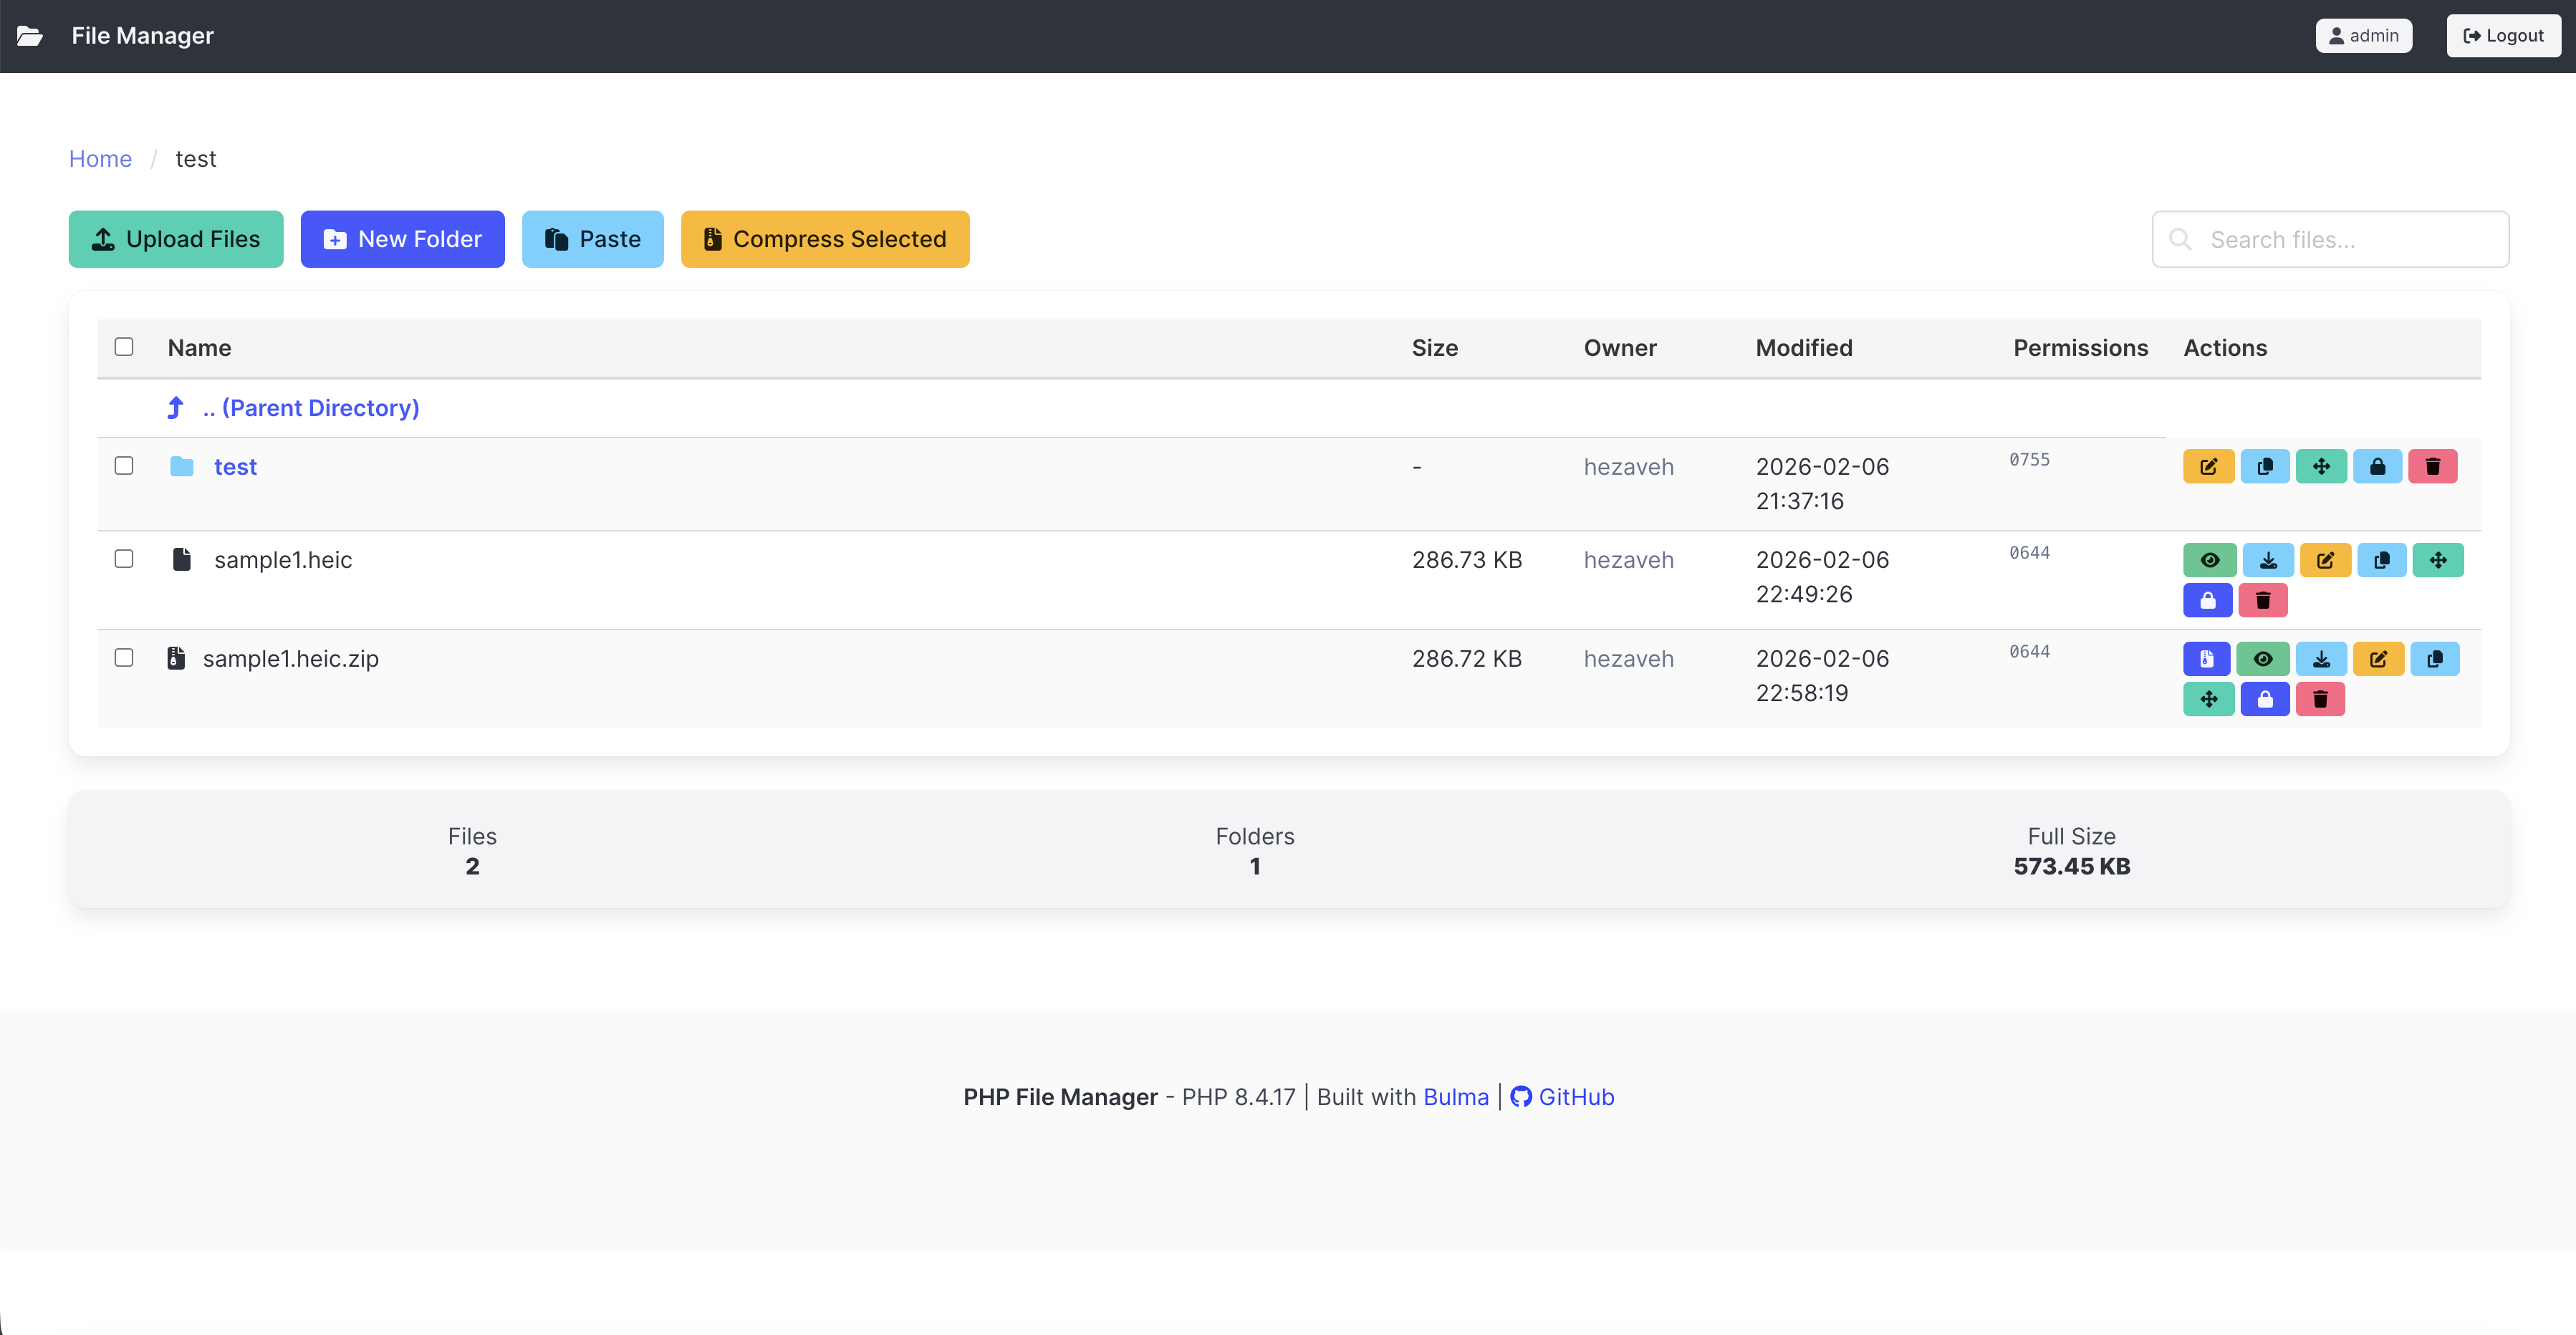Download the sample1.heic.zip archive

coord(2322,658)
